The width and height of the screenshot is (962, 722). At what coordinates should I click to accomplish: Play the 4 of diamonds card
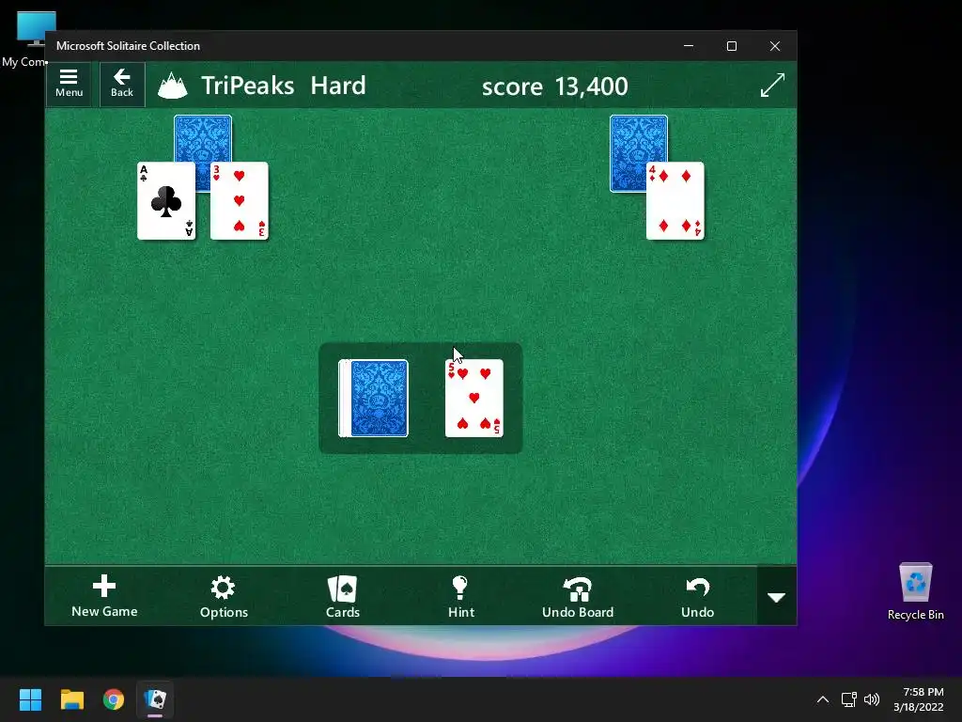coord(675,201)
